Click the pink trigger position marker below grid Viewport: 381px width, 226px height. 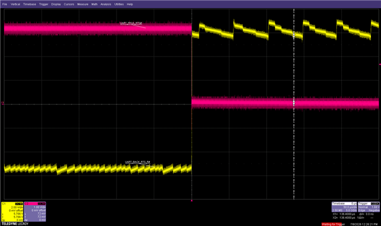coord(192,201)
